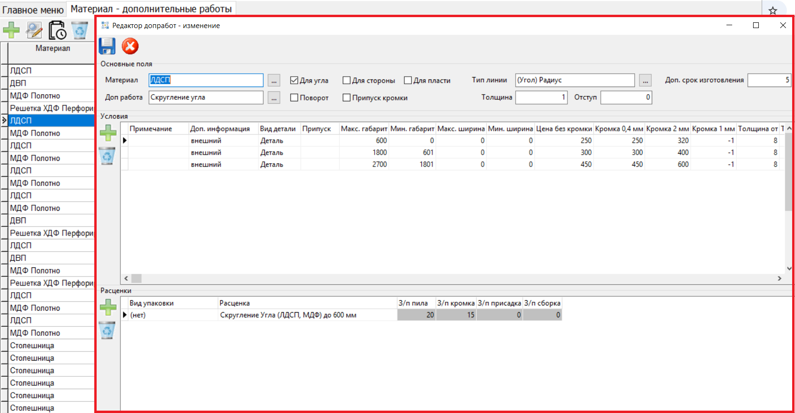Open the Доп работа field lookup button
This screenshot has width=795, height=413.
pos(274,98)
